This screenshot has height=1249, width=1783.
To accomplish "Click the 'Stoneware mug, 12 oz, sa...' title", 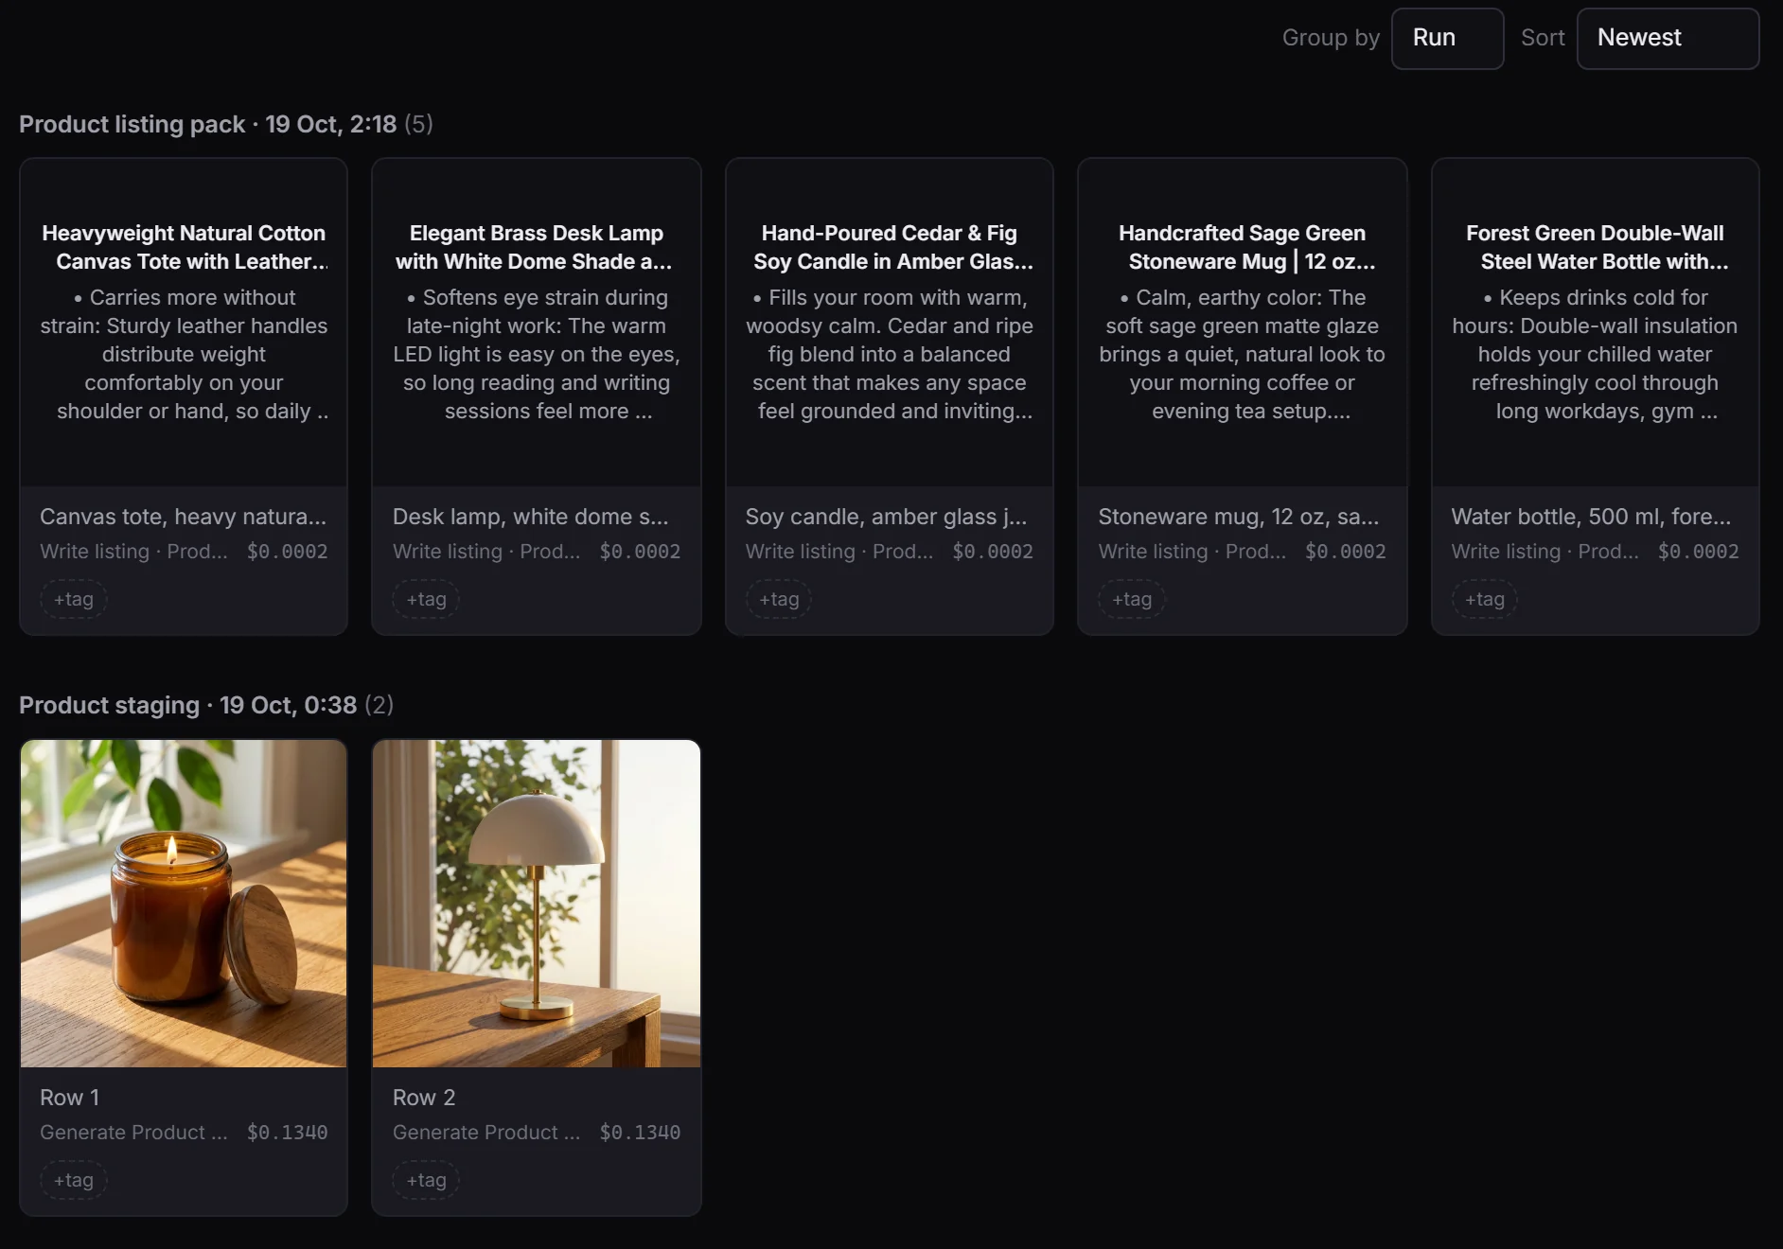I will pos(1239,517).
